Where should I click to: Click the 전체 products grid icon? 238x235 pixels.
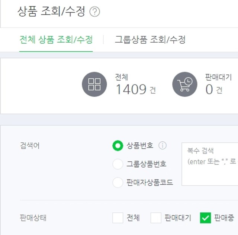point(94,84)
